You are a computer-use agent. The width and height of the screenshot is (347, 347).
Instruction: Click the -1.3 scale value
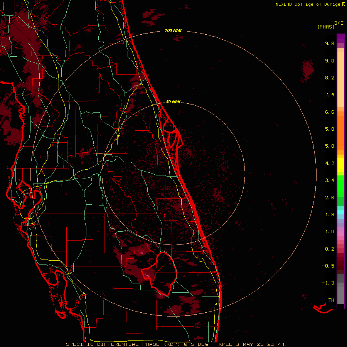click(328, 283)
